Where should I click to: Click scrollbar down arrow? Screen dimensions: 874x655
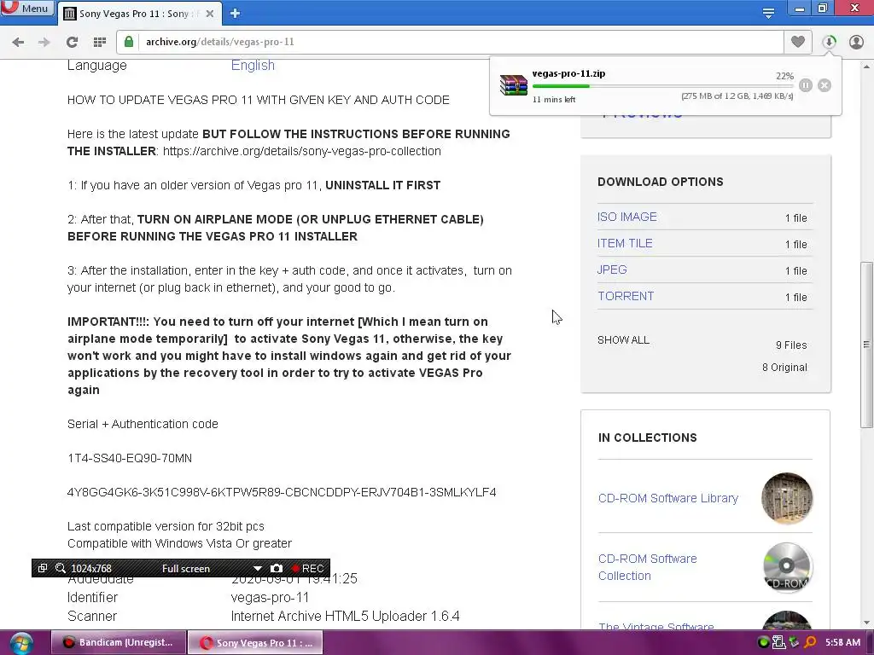point(866,623)
